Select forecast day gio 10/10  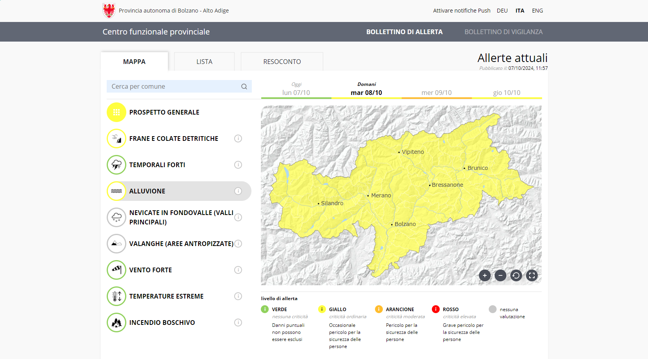(x=506, y=93)
